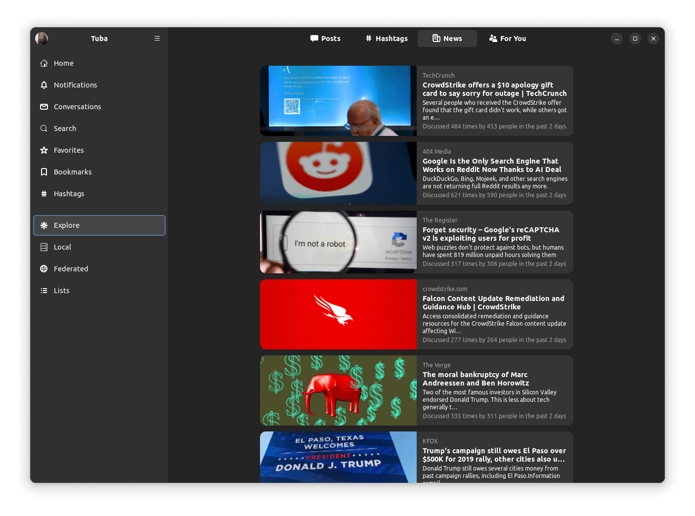Open Bookmarks from the sidebar

(73, 172)
